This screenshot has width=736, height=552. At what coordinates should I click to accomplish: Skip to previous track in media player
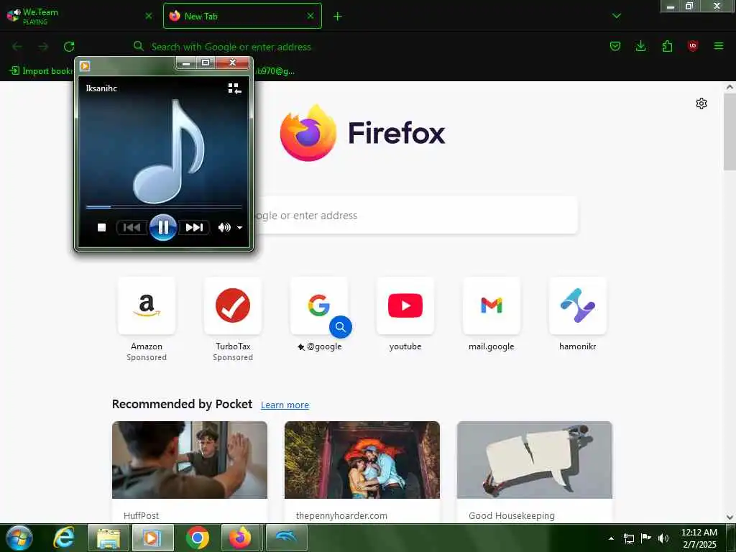click(132, 228)
